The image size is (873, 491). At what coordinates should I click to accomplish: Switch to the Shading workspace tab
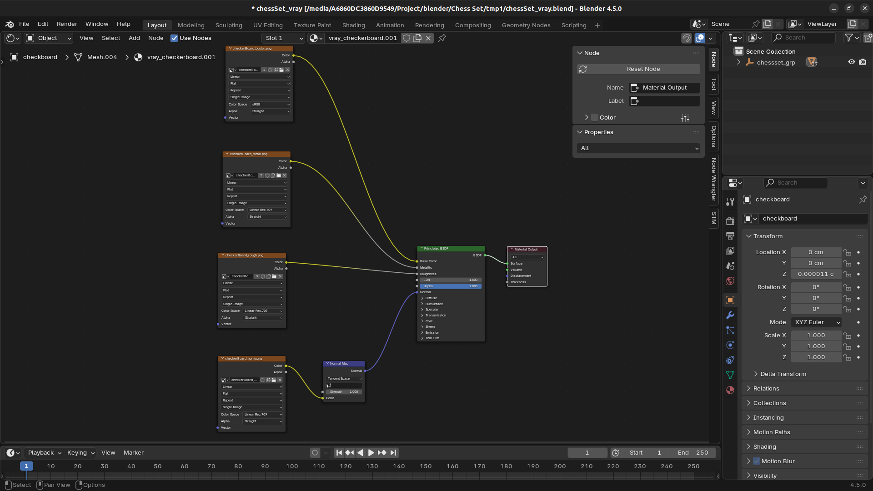(353, 25)
